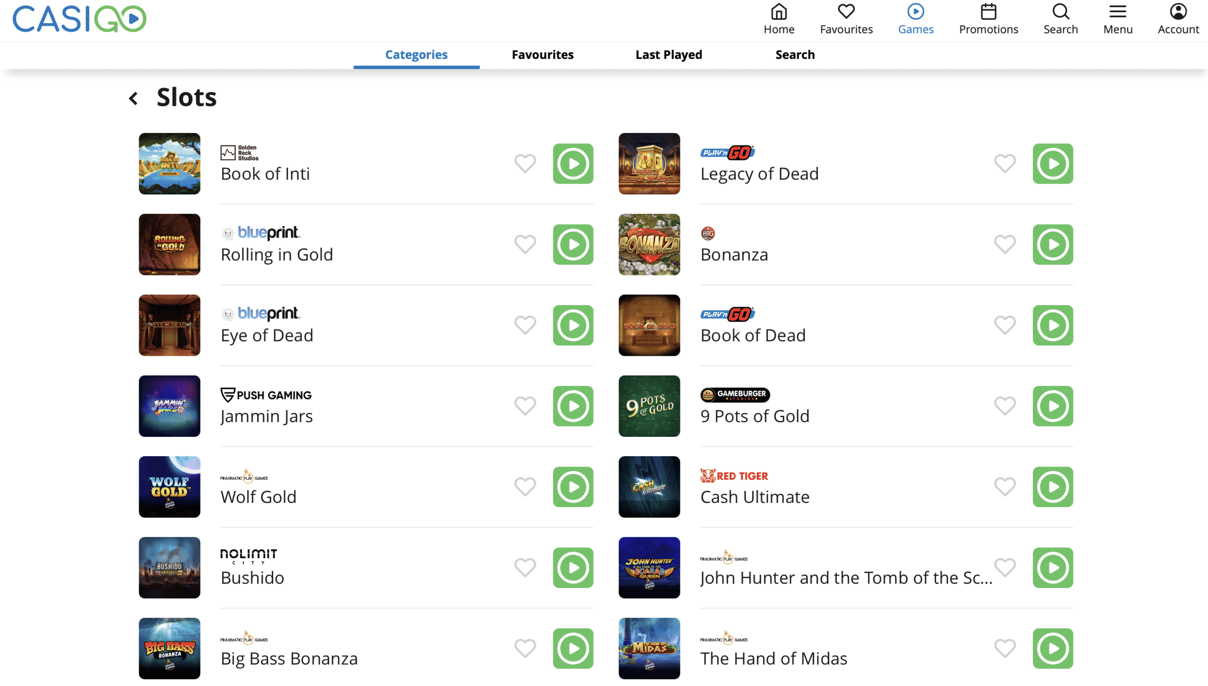Favourite Legacy of Dead with heart
This screenshot has width=1208, height=686.
(x=1005, y=164)
